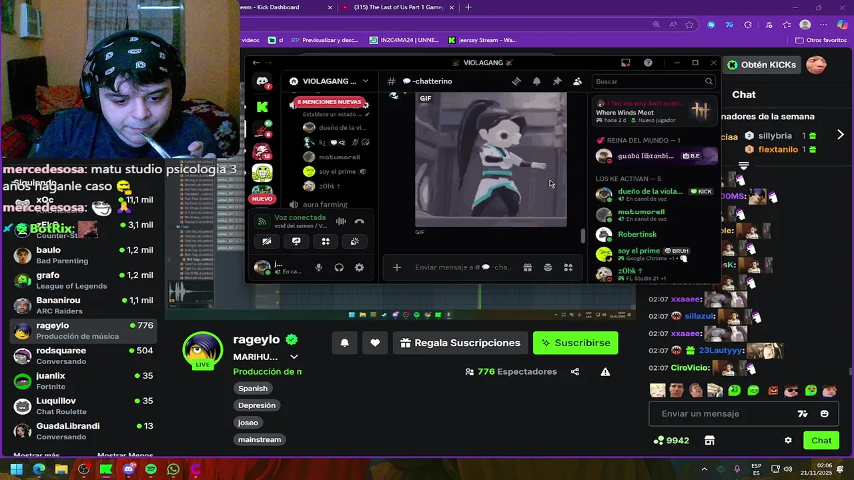Open Discord direct messages home icon
This screenshot has width=854, height=480.
[x=262, y=81]
